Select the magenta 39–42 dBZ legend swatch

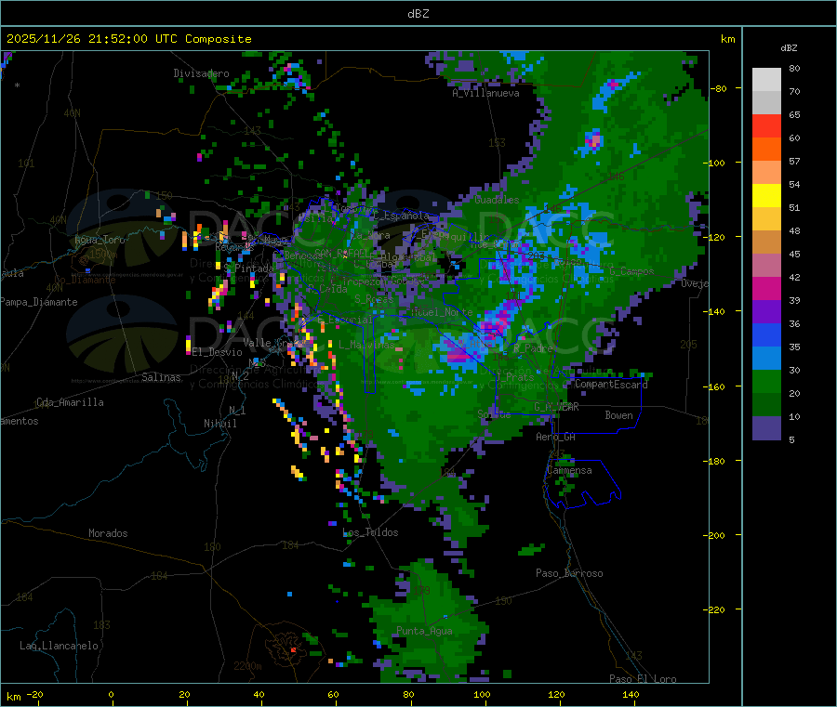[x=766, y=288]
